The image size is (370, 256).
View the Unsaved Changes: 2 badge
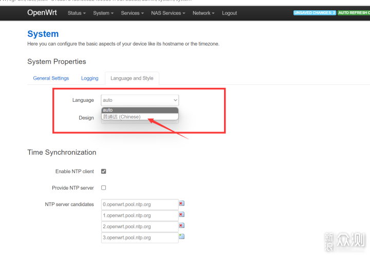tap(314, 13)
